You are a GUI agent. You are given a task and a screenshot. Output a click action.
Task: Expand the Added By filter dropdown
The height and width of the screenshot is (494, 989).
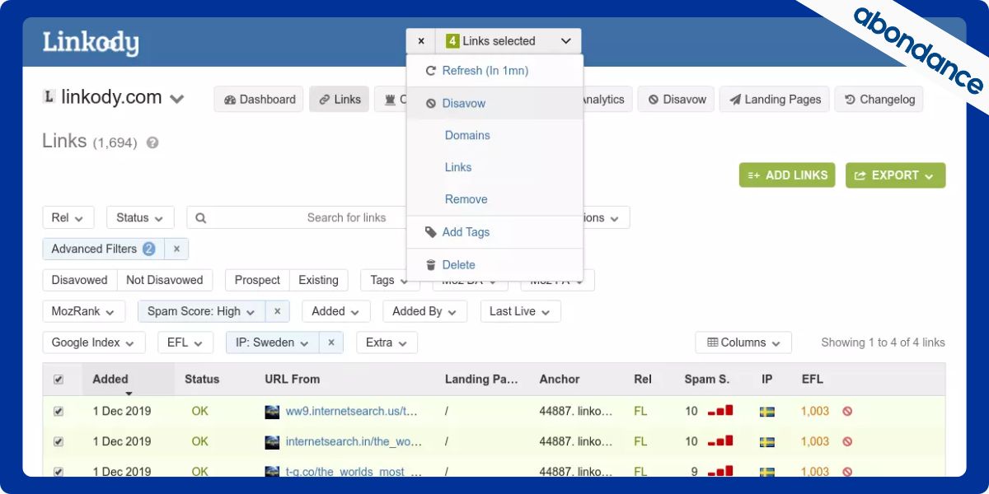pos(425,311)
